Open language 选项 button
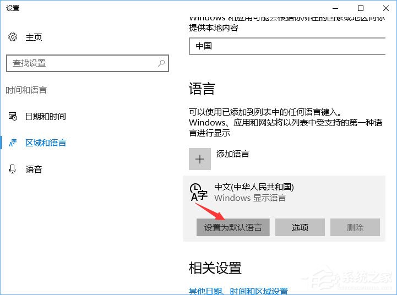Image resolution: width=397 pixels, height=295 pixels. pos(300,227)
